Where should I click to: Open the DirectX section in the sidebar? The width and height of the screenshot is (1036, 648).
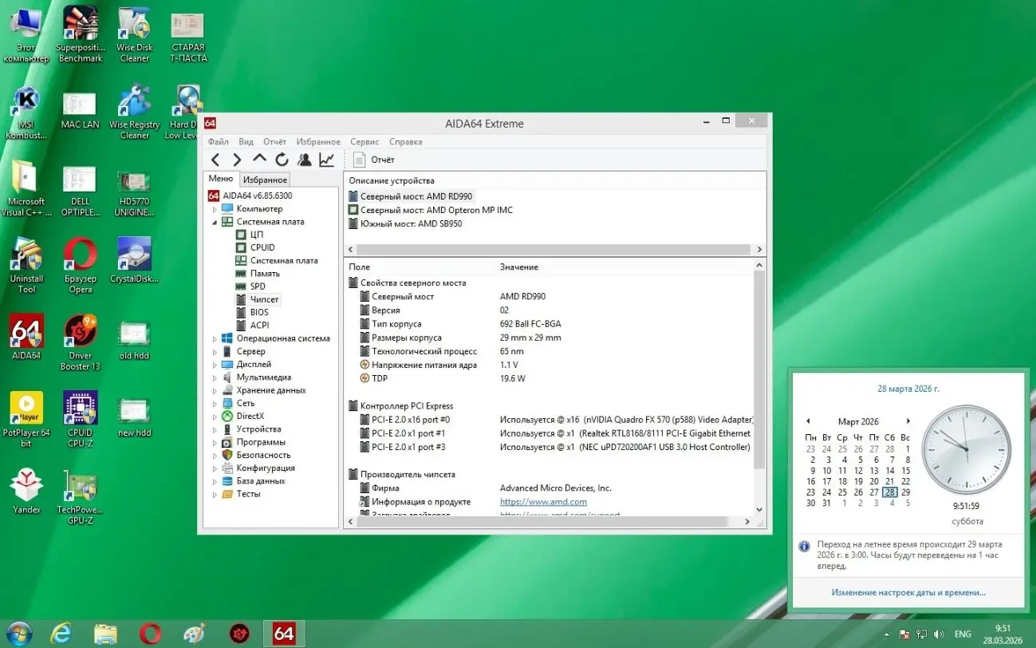click(x=250, y=416)
